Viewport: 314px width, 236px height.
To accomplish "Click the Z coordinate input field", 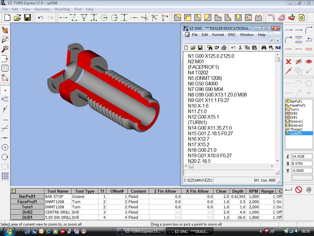I will click(302, 156).
